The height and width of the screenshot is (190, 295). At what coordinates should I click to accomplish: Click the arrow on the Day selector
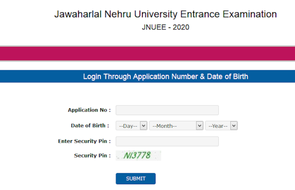pyautogui.click(x=144, y=126)
